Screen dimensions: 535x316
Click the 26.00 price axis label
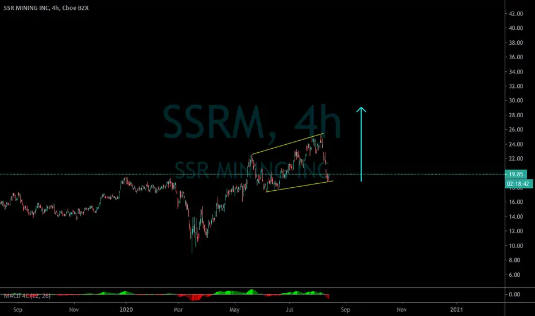coord(516,129)
